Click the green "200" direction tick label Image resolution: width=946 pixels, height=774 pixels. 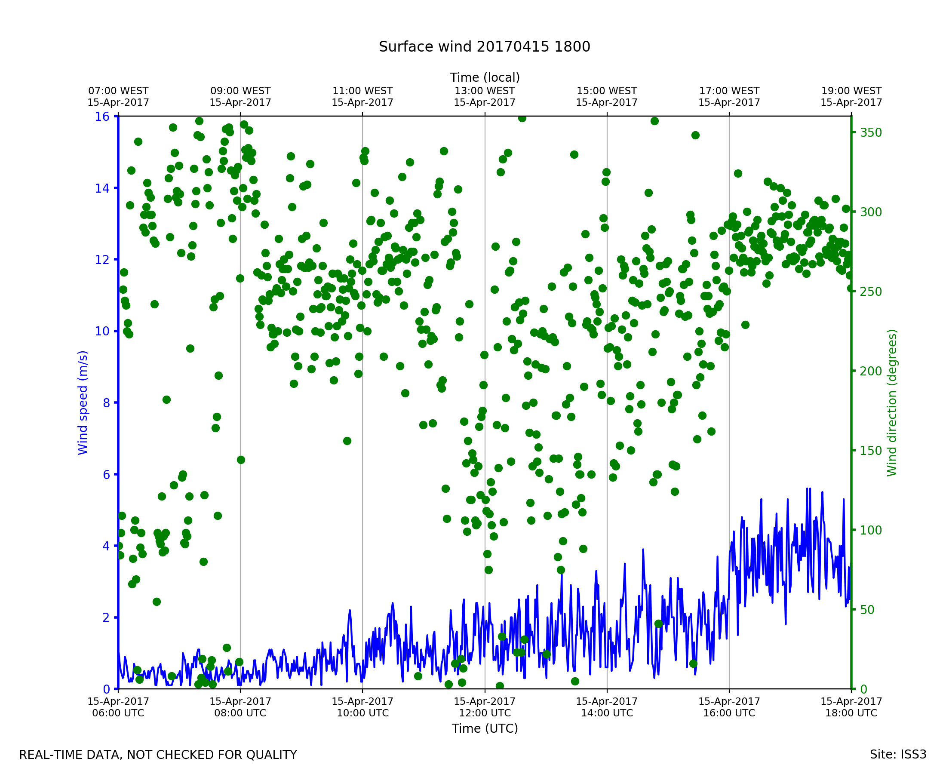tap(871, 372)
